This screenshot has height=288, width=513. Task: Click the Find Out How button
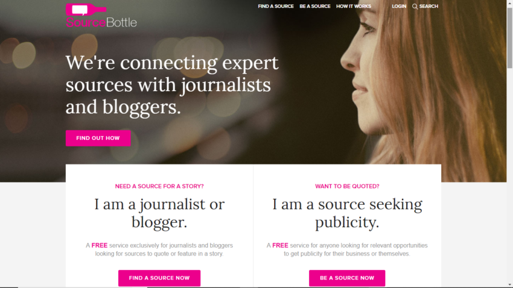click(98, 138)
